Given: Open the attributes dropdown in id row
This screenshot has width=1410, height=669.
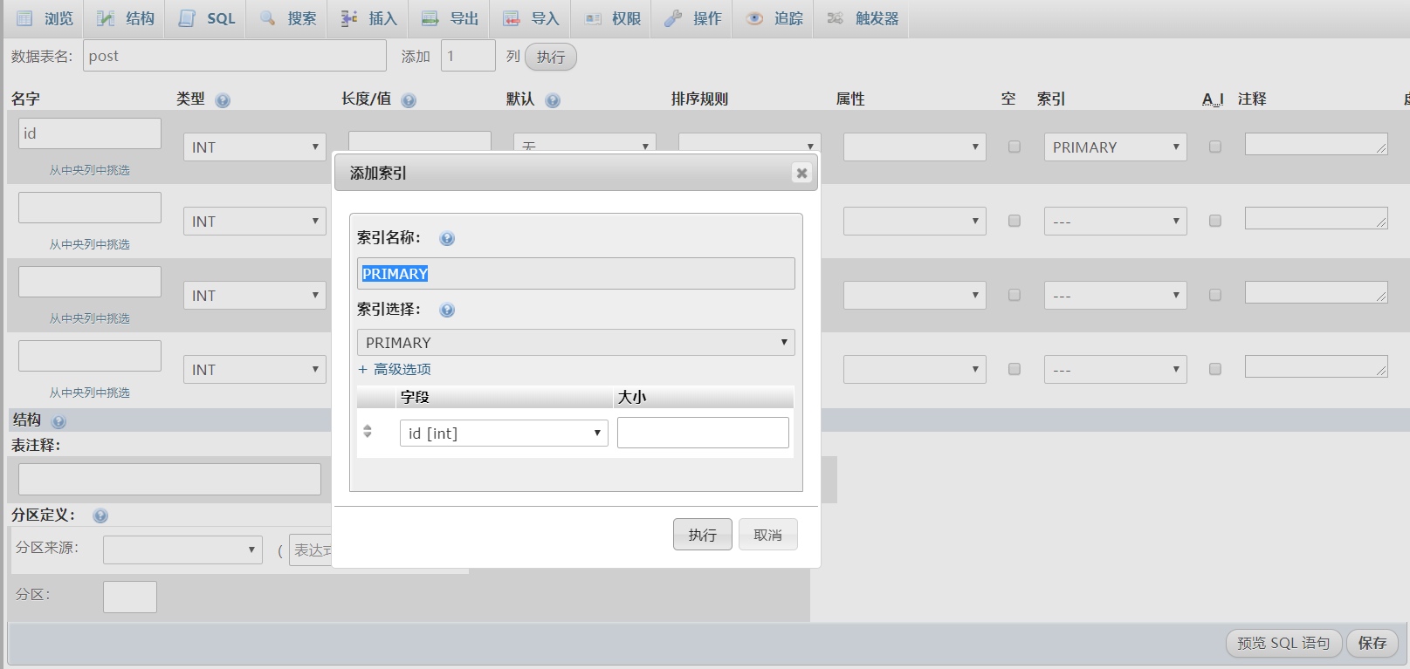Looking at the screenshot, I should tap(915, 147).
